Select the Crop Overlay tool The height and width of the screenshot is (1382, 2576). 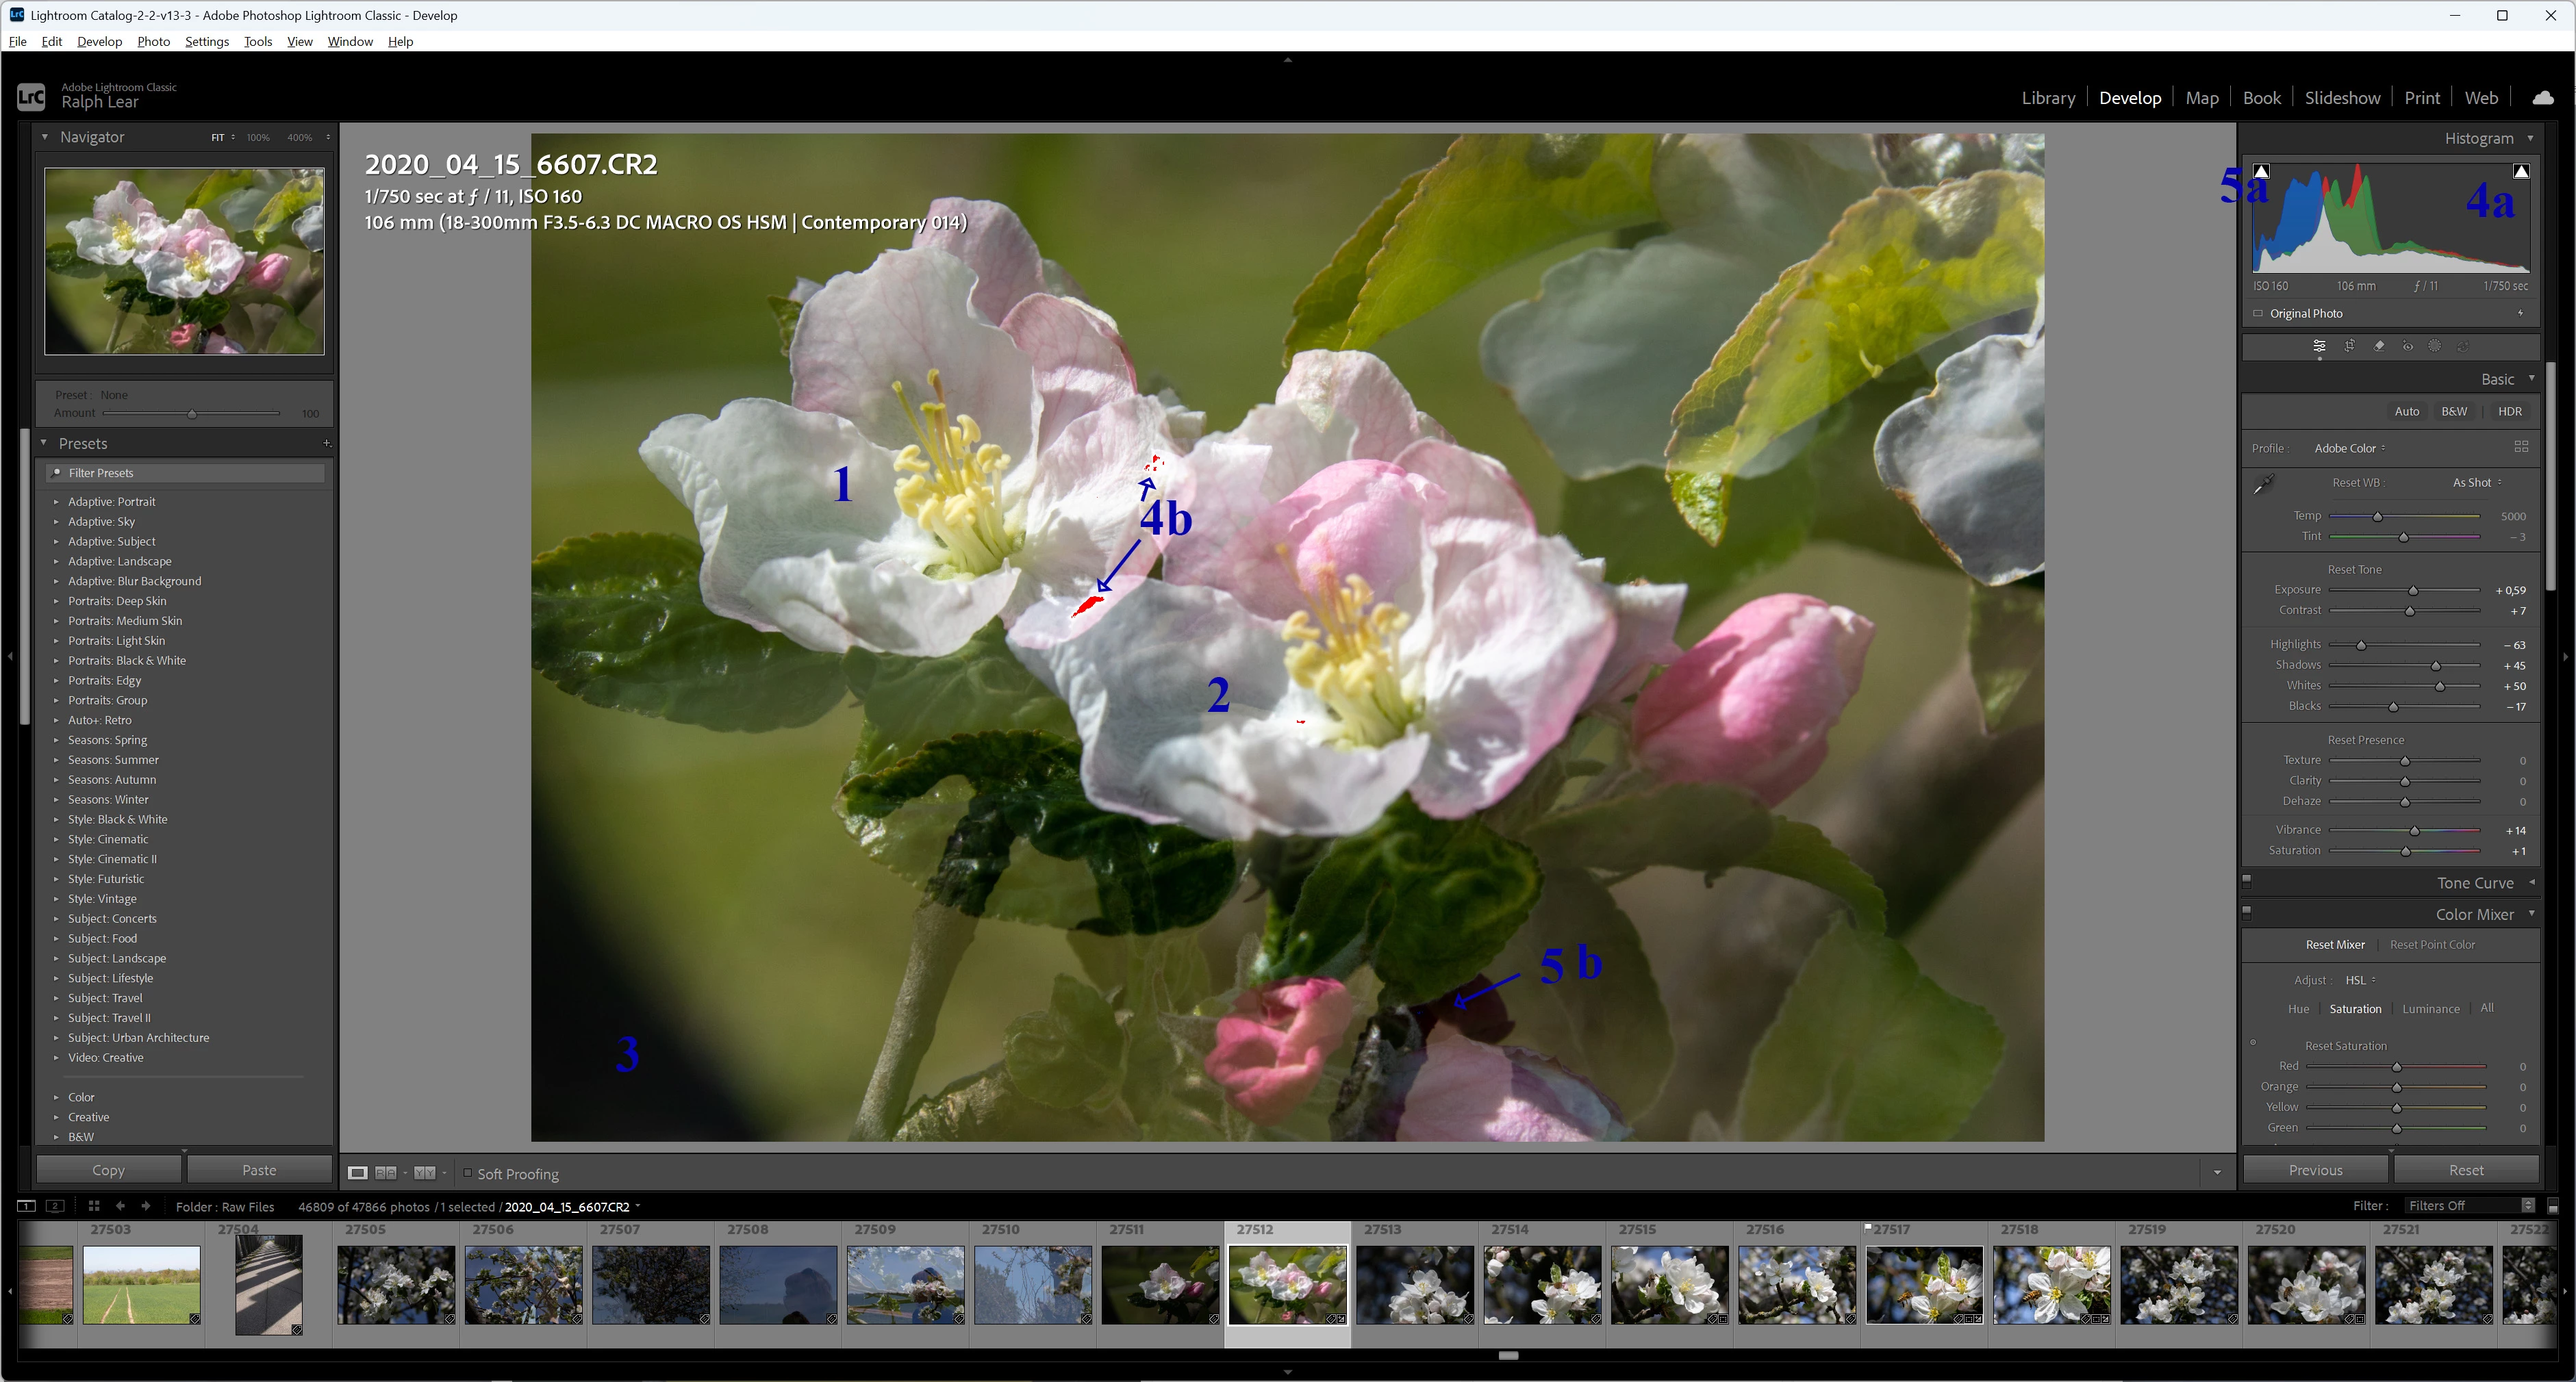tap(2349, 346)
